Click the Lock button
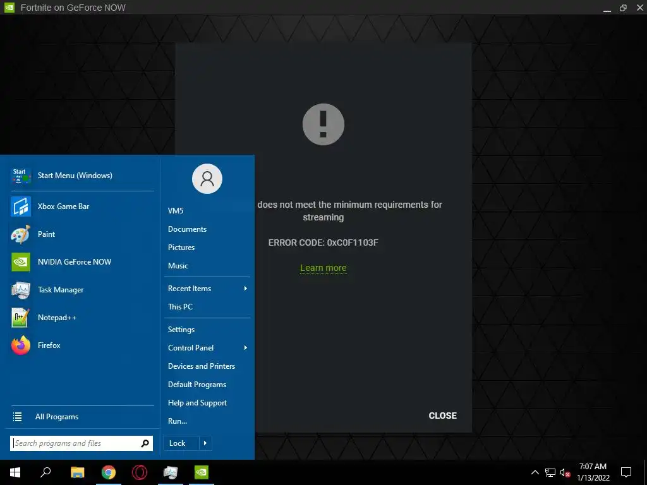 [181, 443]
